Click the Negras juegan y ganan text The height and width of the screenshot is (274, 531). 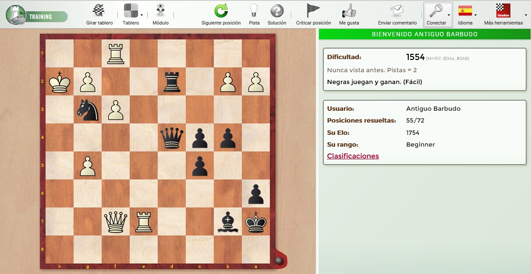[x=375, y=81]
